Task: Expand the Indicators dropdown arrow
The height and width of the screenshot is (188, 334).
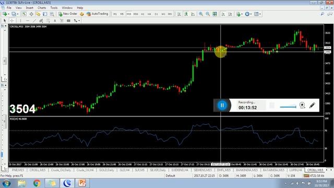Action: [x=242, y=14]
